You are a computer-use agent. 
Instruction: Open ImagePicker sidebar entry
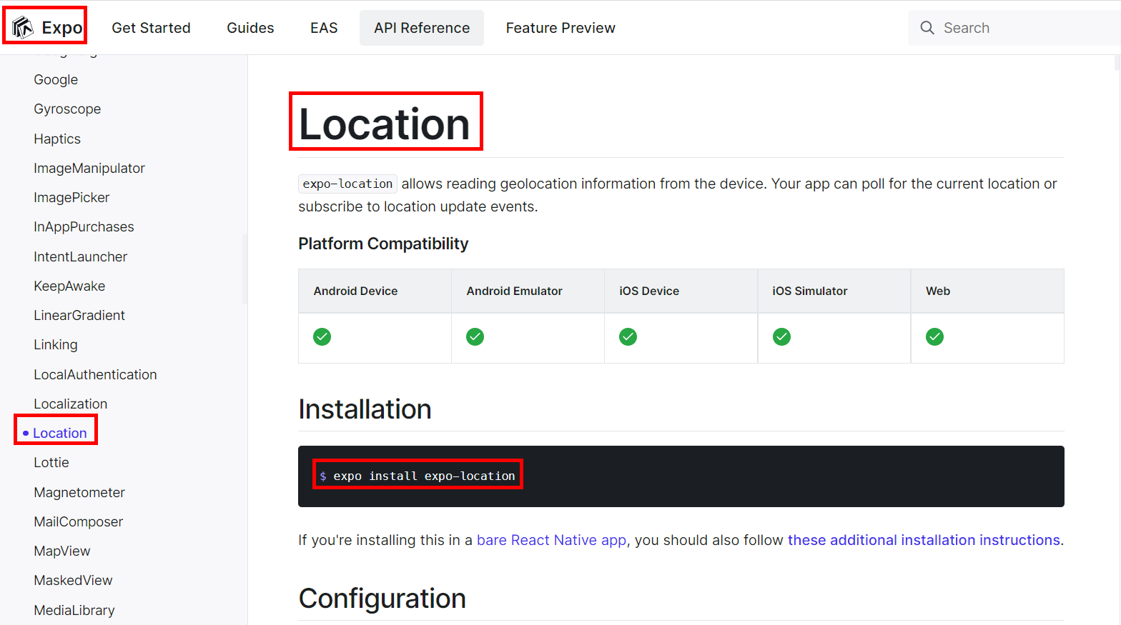pos(71,197)
